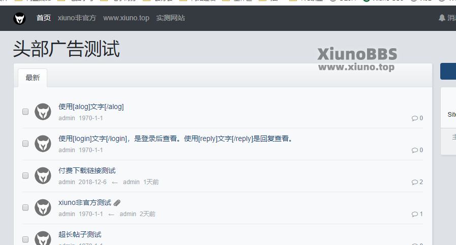The image size is (456, 245).
Task: Open xiuno非官方 navigation item
Action: tap(77, 18)
